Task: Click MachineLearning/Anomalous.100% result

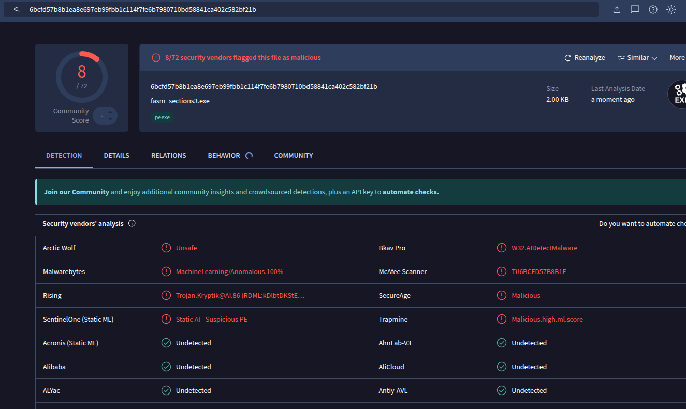Action: pos(230,271)
